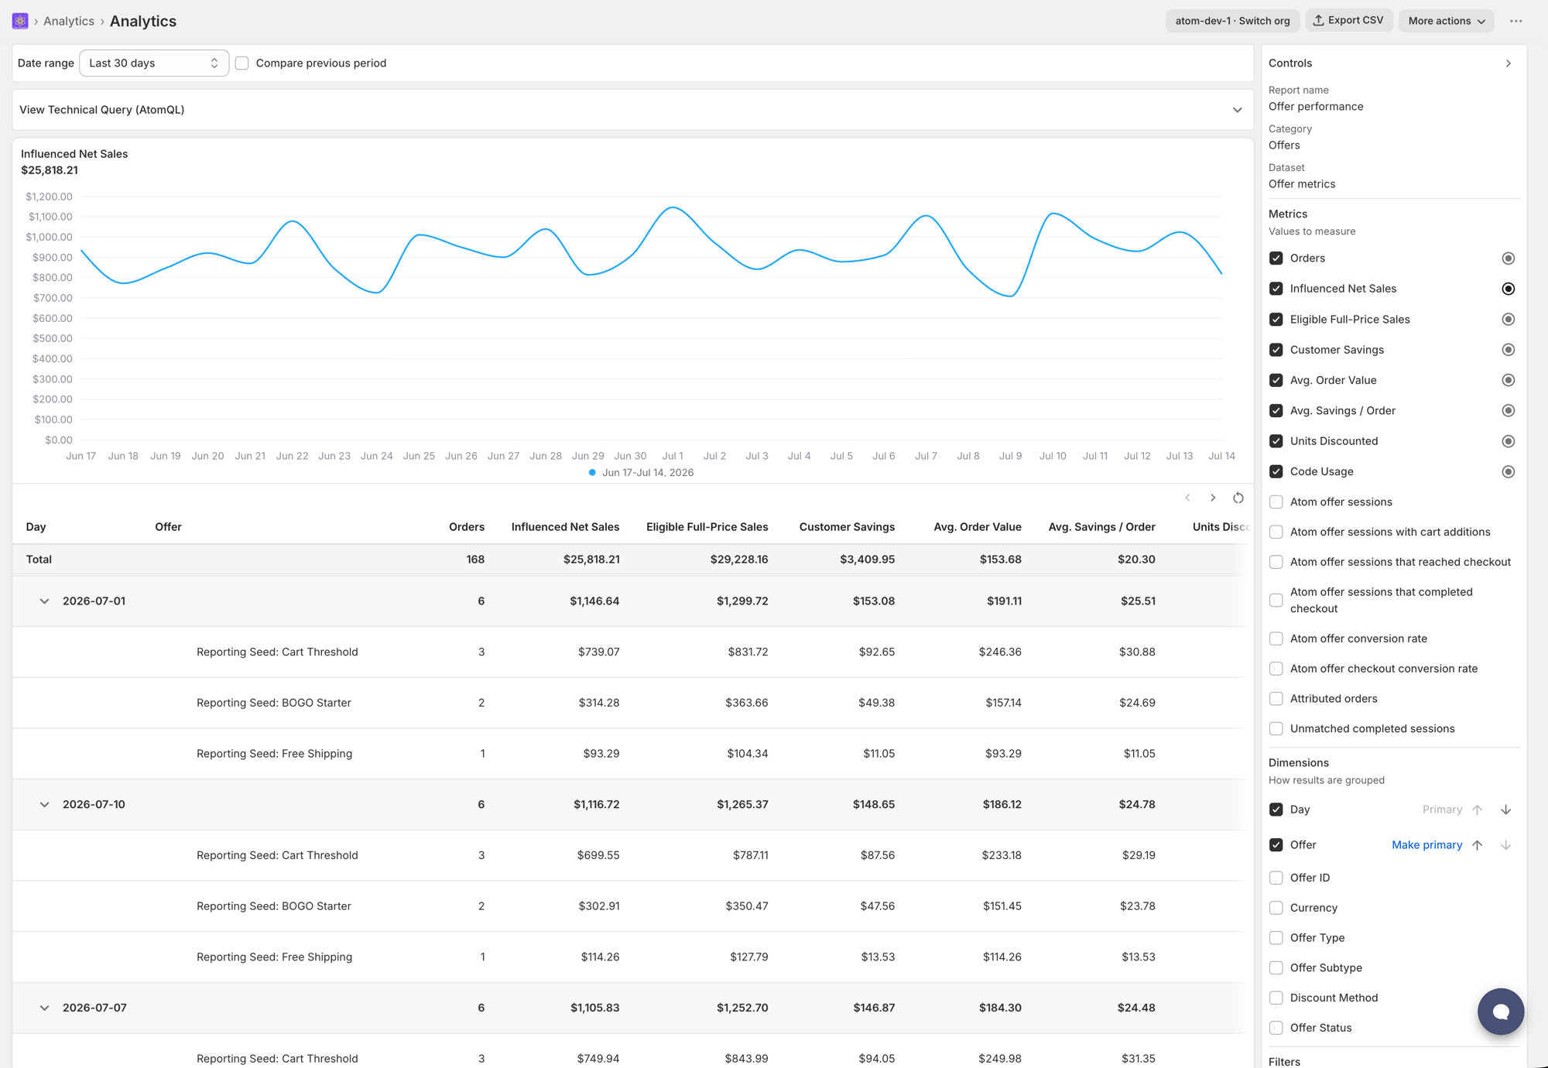The width and height of the screenshot is (1548, 1068).
Task: Sort by Influenced Net Sales column
Action: coord(565,527)
